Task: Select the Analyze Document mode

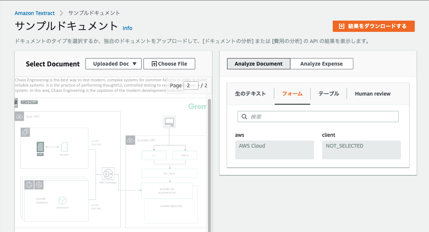Action: click(x=259, y=64)
